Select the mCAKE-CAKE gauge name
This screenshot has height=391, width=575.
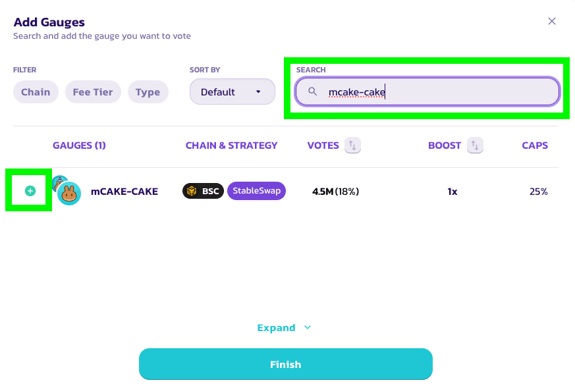124,192
